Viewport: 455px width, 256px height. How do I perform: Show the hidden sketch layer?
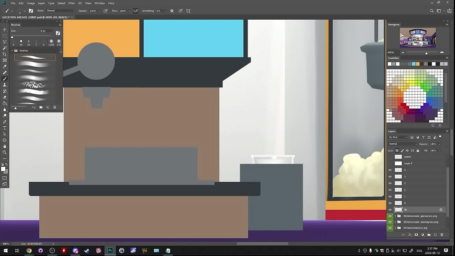tap(390, 157)
